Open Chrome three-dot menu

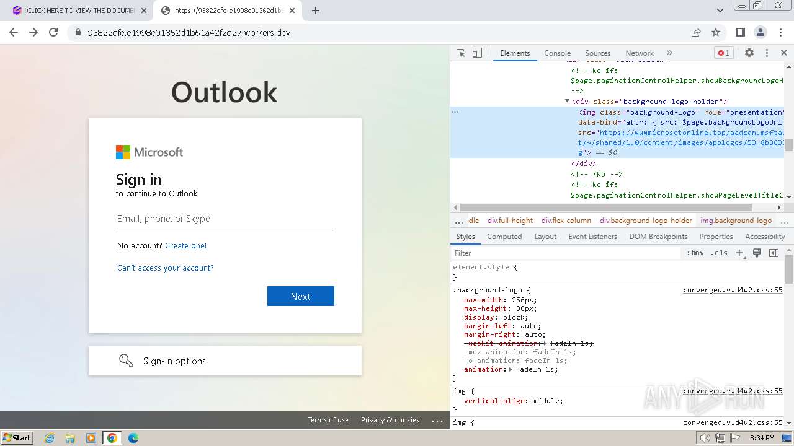pyautogui.click(x=779, y=32)
